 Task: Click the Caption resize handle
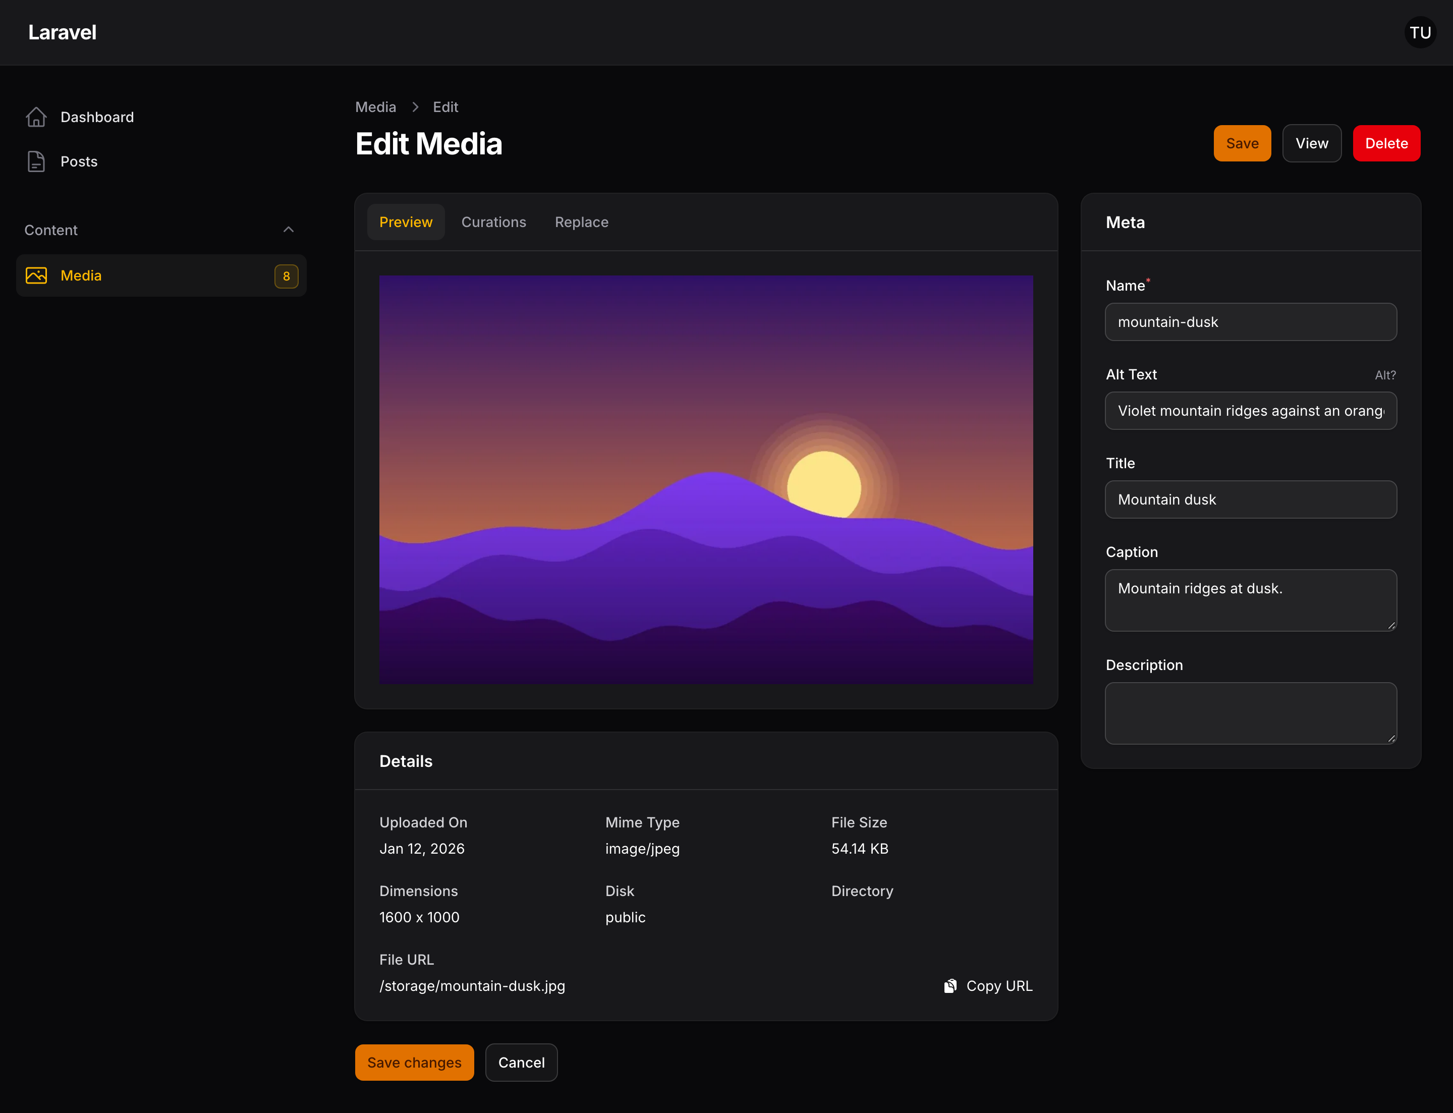[x=1391, y=626]
